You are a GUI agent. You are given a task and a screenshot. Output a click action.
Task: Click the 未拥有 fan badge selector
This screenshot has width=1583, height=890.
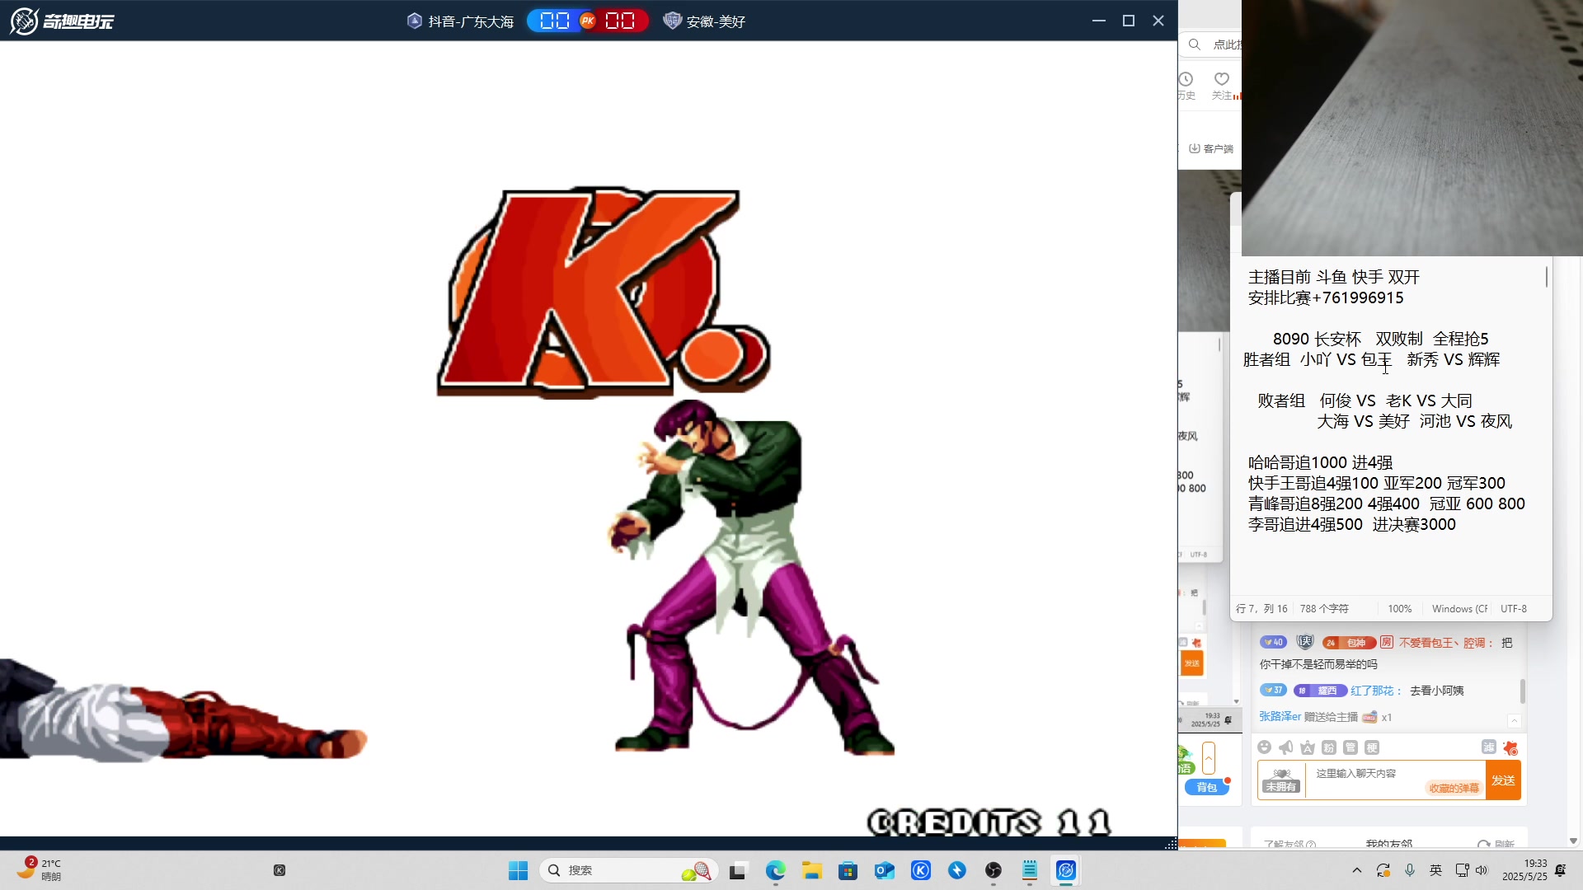pyautogui.click(x=1281, y=780)
